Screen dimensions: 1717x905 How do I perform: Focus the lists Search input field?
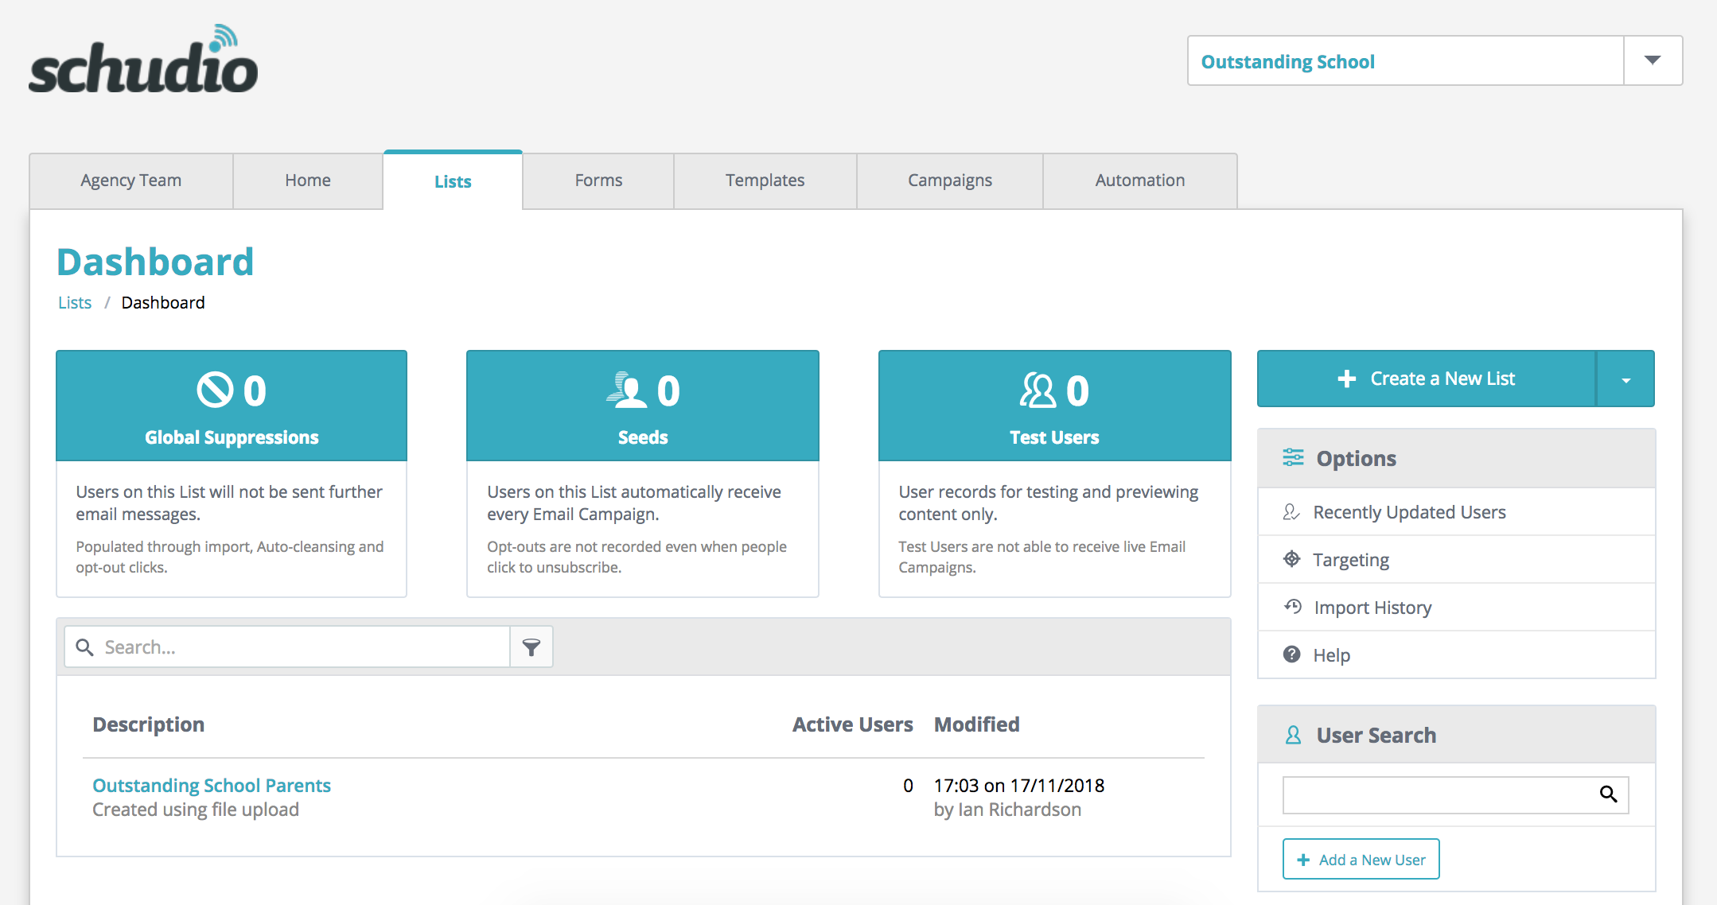(x=287, y=647)
